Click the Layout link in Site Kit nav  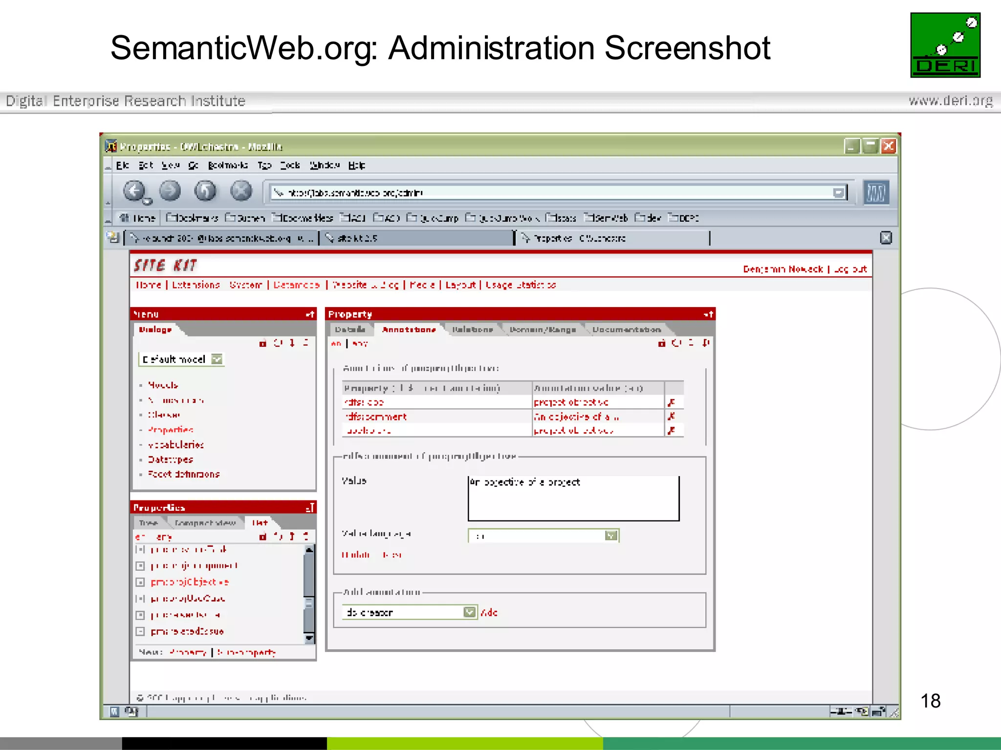point(460,285)
